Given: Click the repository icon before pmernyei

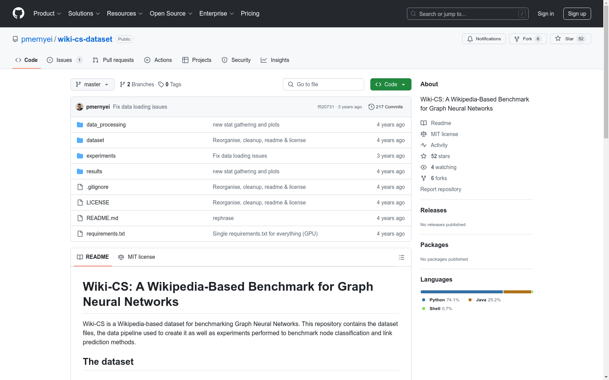Looking at the screenshot, I should 15,39.
